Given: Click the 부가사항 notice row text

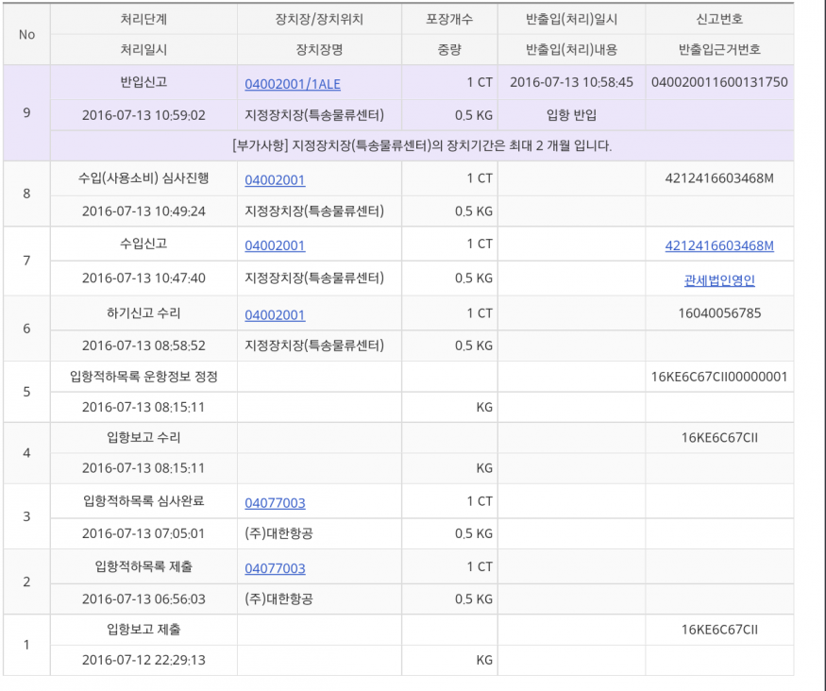Looking at the screenshot, I should pyautogui.click(x=421, y=146).
